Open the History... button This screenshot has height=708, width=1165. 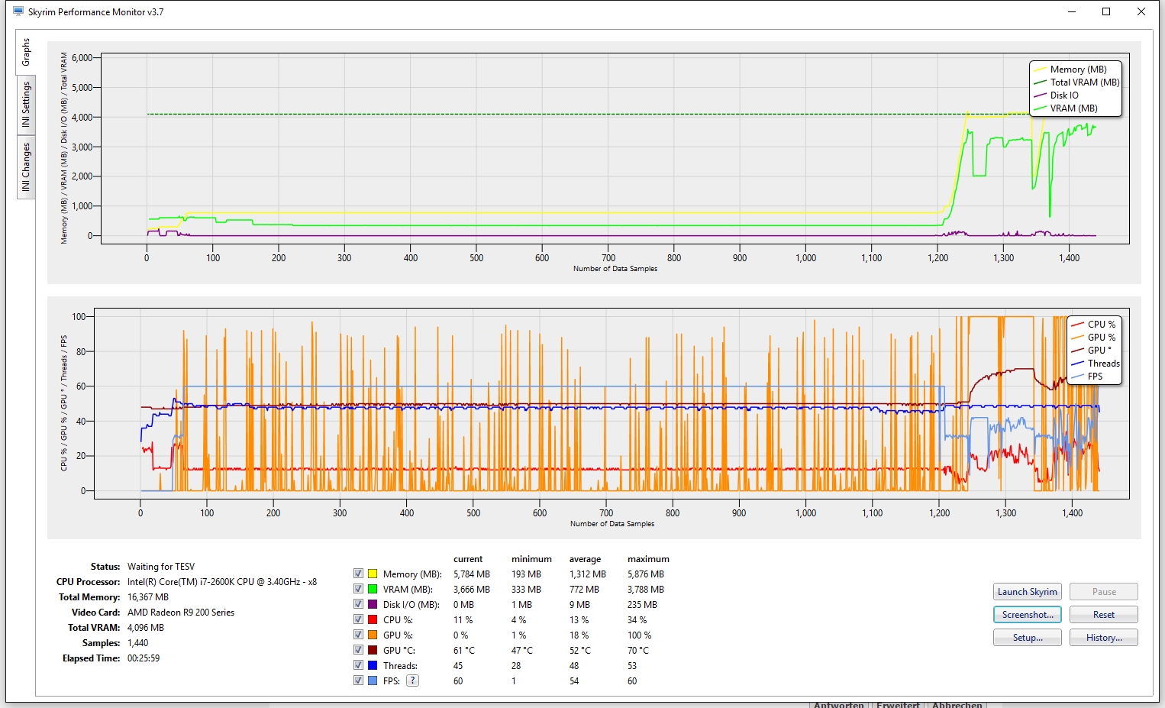[1104, 638]
